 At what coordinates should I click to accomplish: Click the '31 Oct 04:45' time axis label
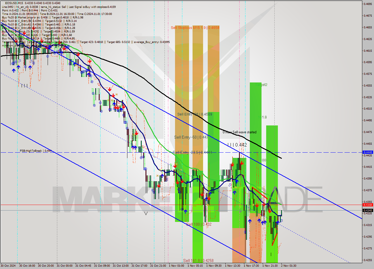click(x=83, y=266)
